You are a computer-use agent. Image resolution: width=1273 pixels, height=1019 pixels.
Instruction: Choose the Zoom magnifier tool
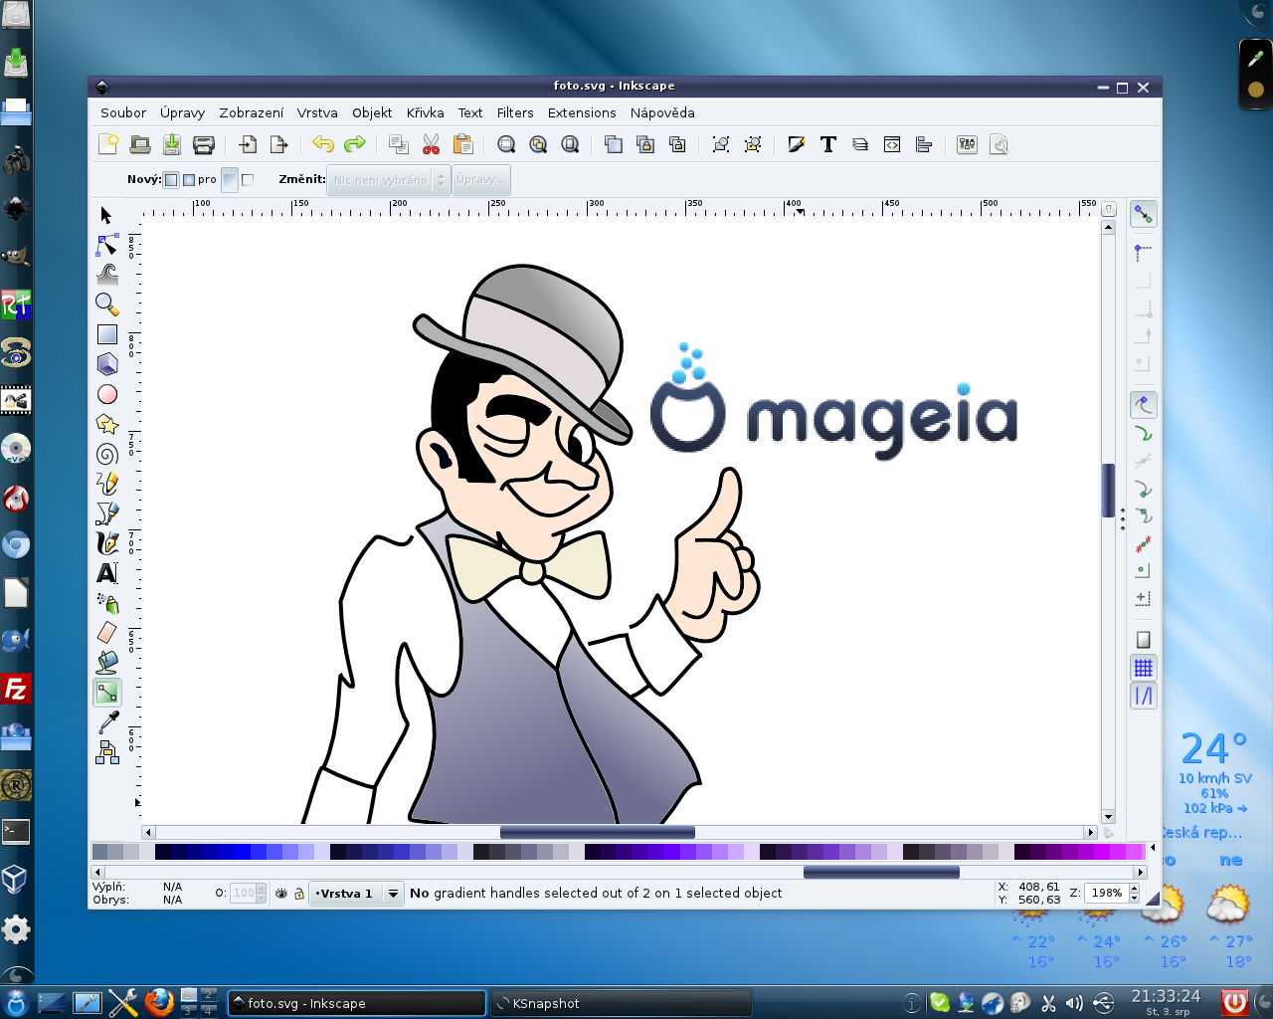point(107,305)
